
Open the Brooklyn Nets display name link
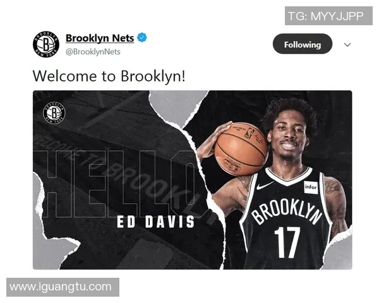click(100, 38)
